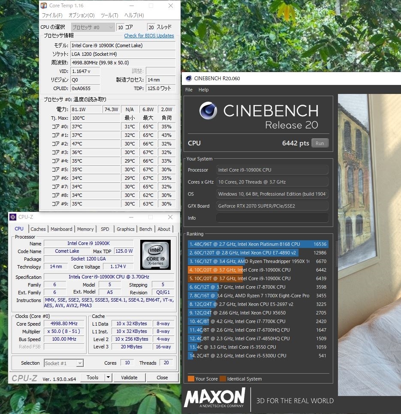Click the Close button in CPU-Z

coord(162,378)
